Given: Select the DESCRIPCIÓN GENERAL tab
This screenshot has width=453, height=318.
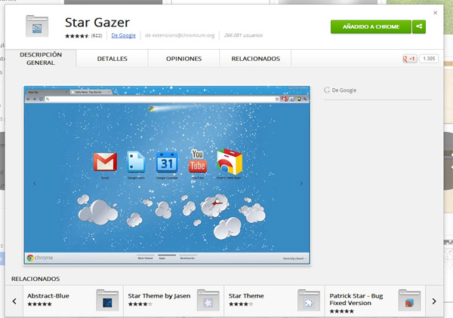Looking at the screenshot, I should tap(41, 59).
